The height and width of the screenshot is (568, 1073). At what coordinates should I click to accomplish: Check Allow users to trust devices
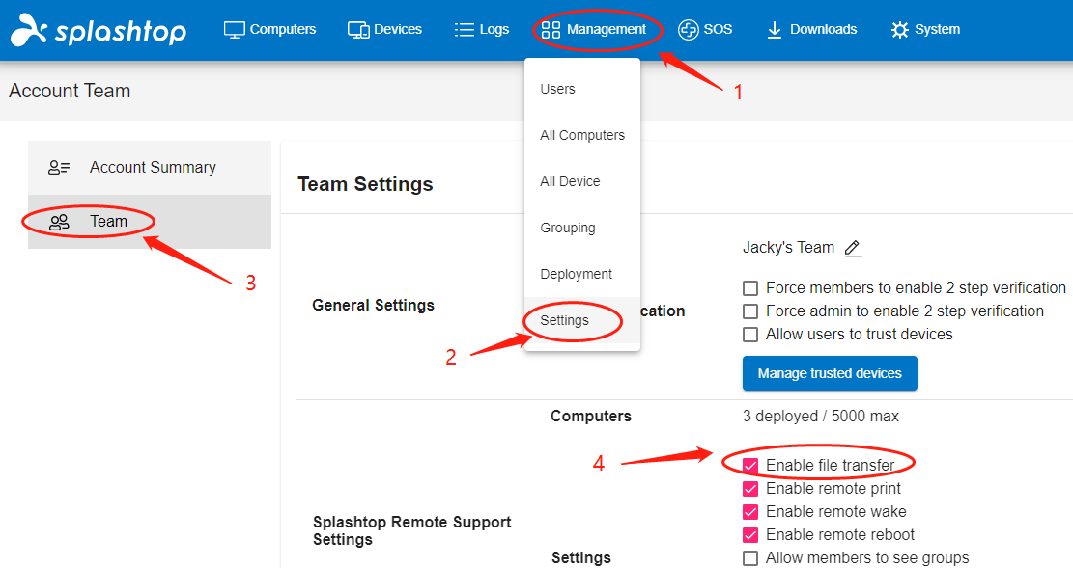coord(750,335)
